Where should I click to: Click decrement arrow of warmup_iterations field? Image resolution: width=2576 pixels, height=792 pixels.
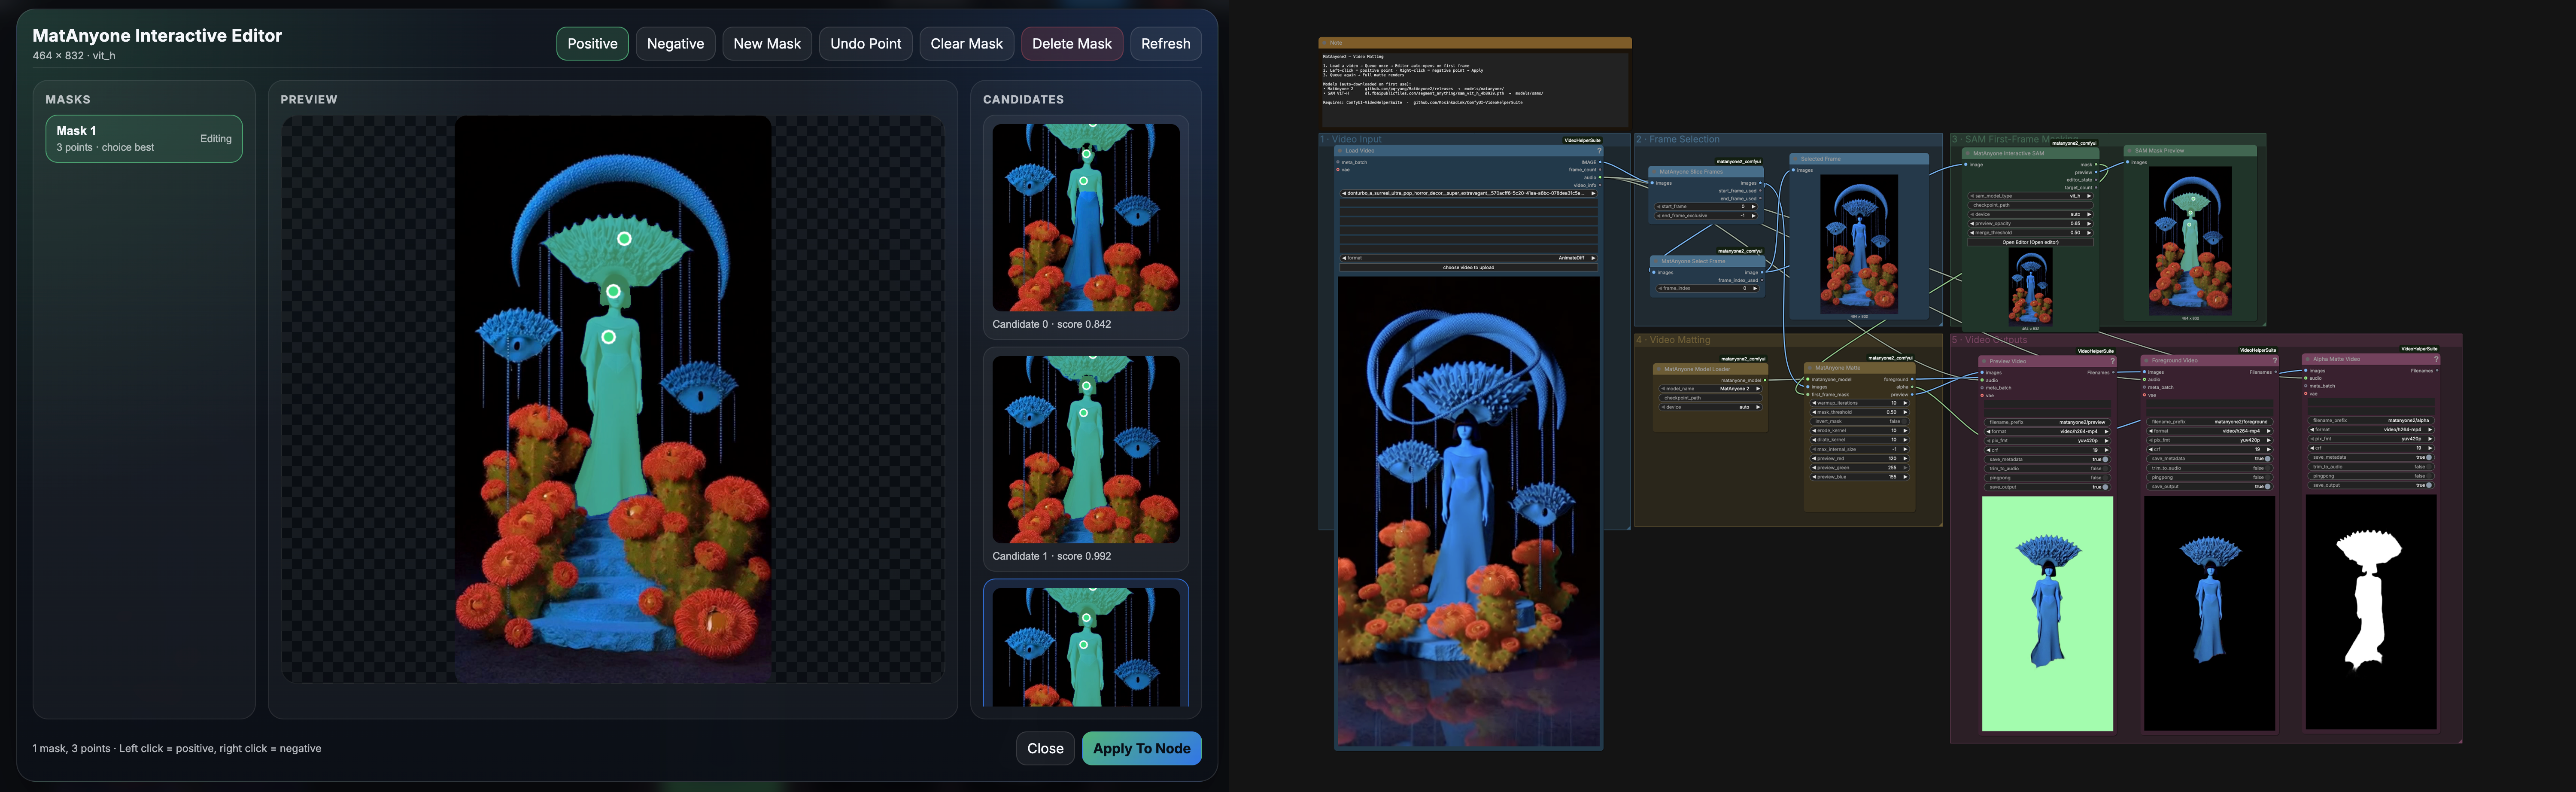coord(1814,403)
